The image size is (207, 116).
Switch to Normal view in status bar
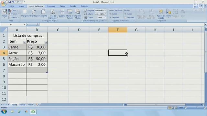pyautogui.click(x=169, y=108)
